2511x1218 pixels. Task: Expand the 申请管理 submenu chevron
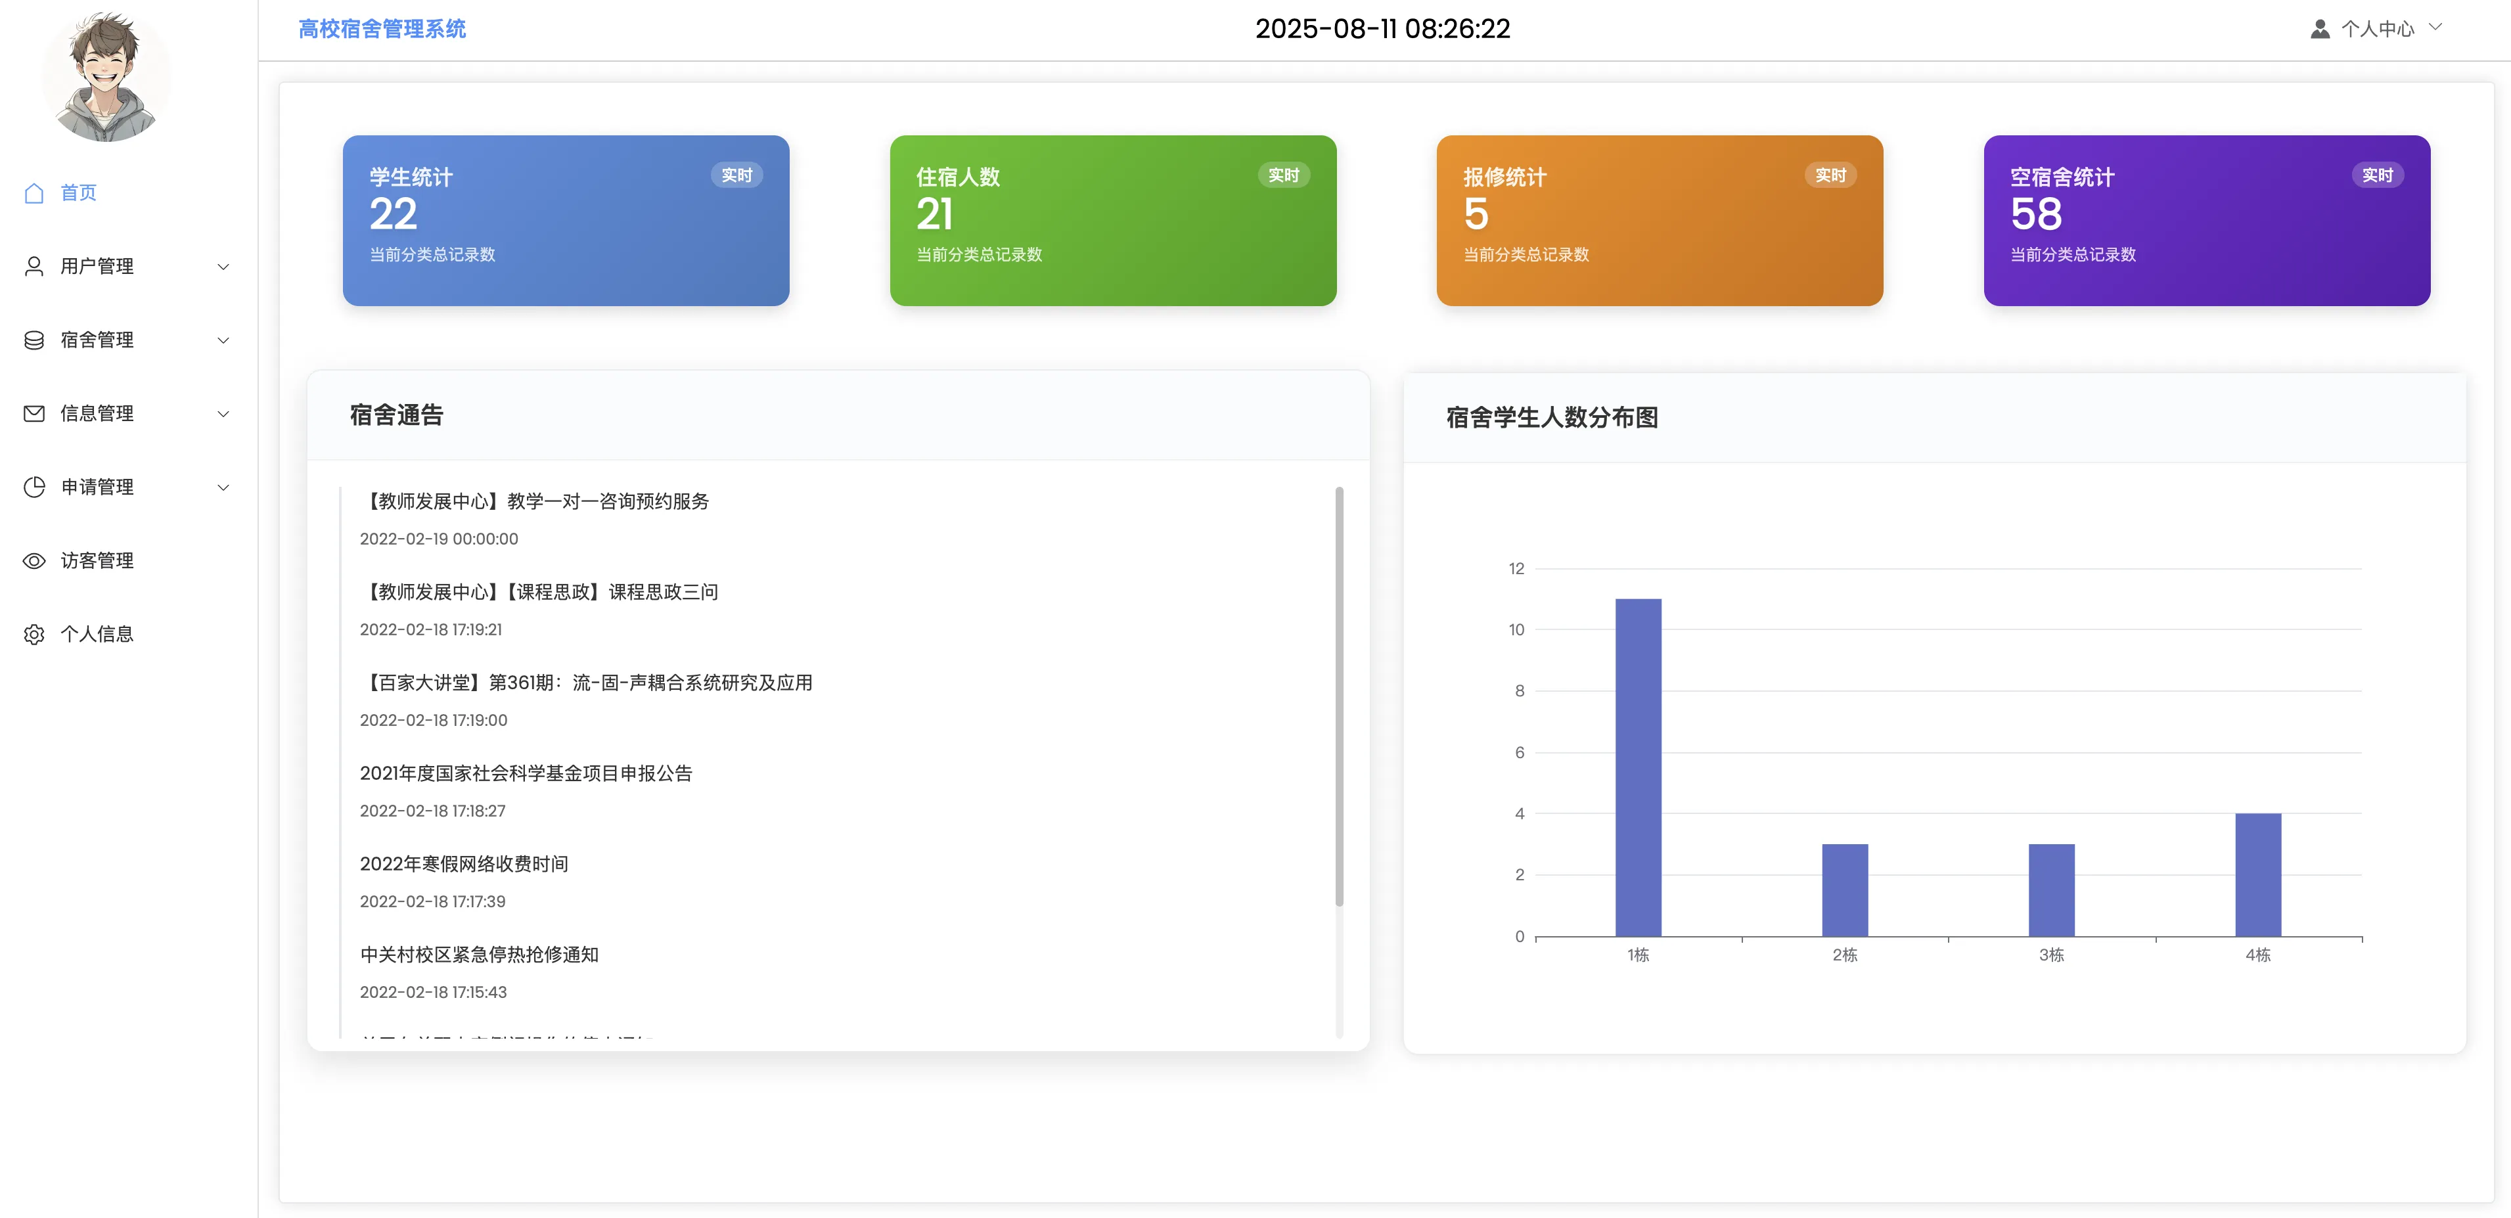coord(223,487)
